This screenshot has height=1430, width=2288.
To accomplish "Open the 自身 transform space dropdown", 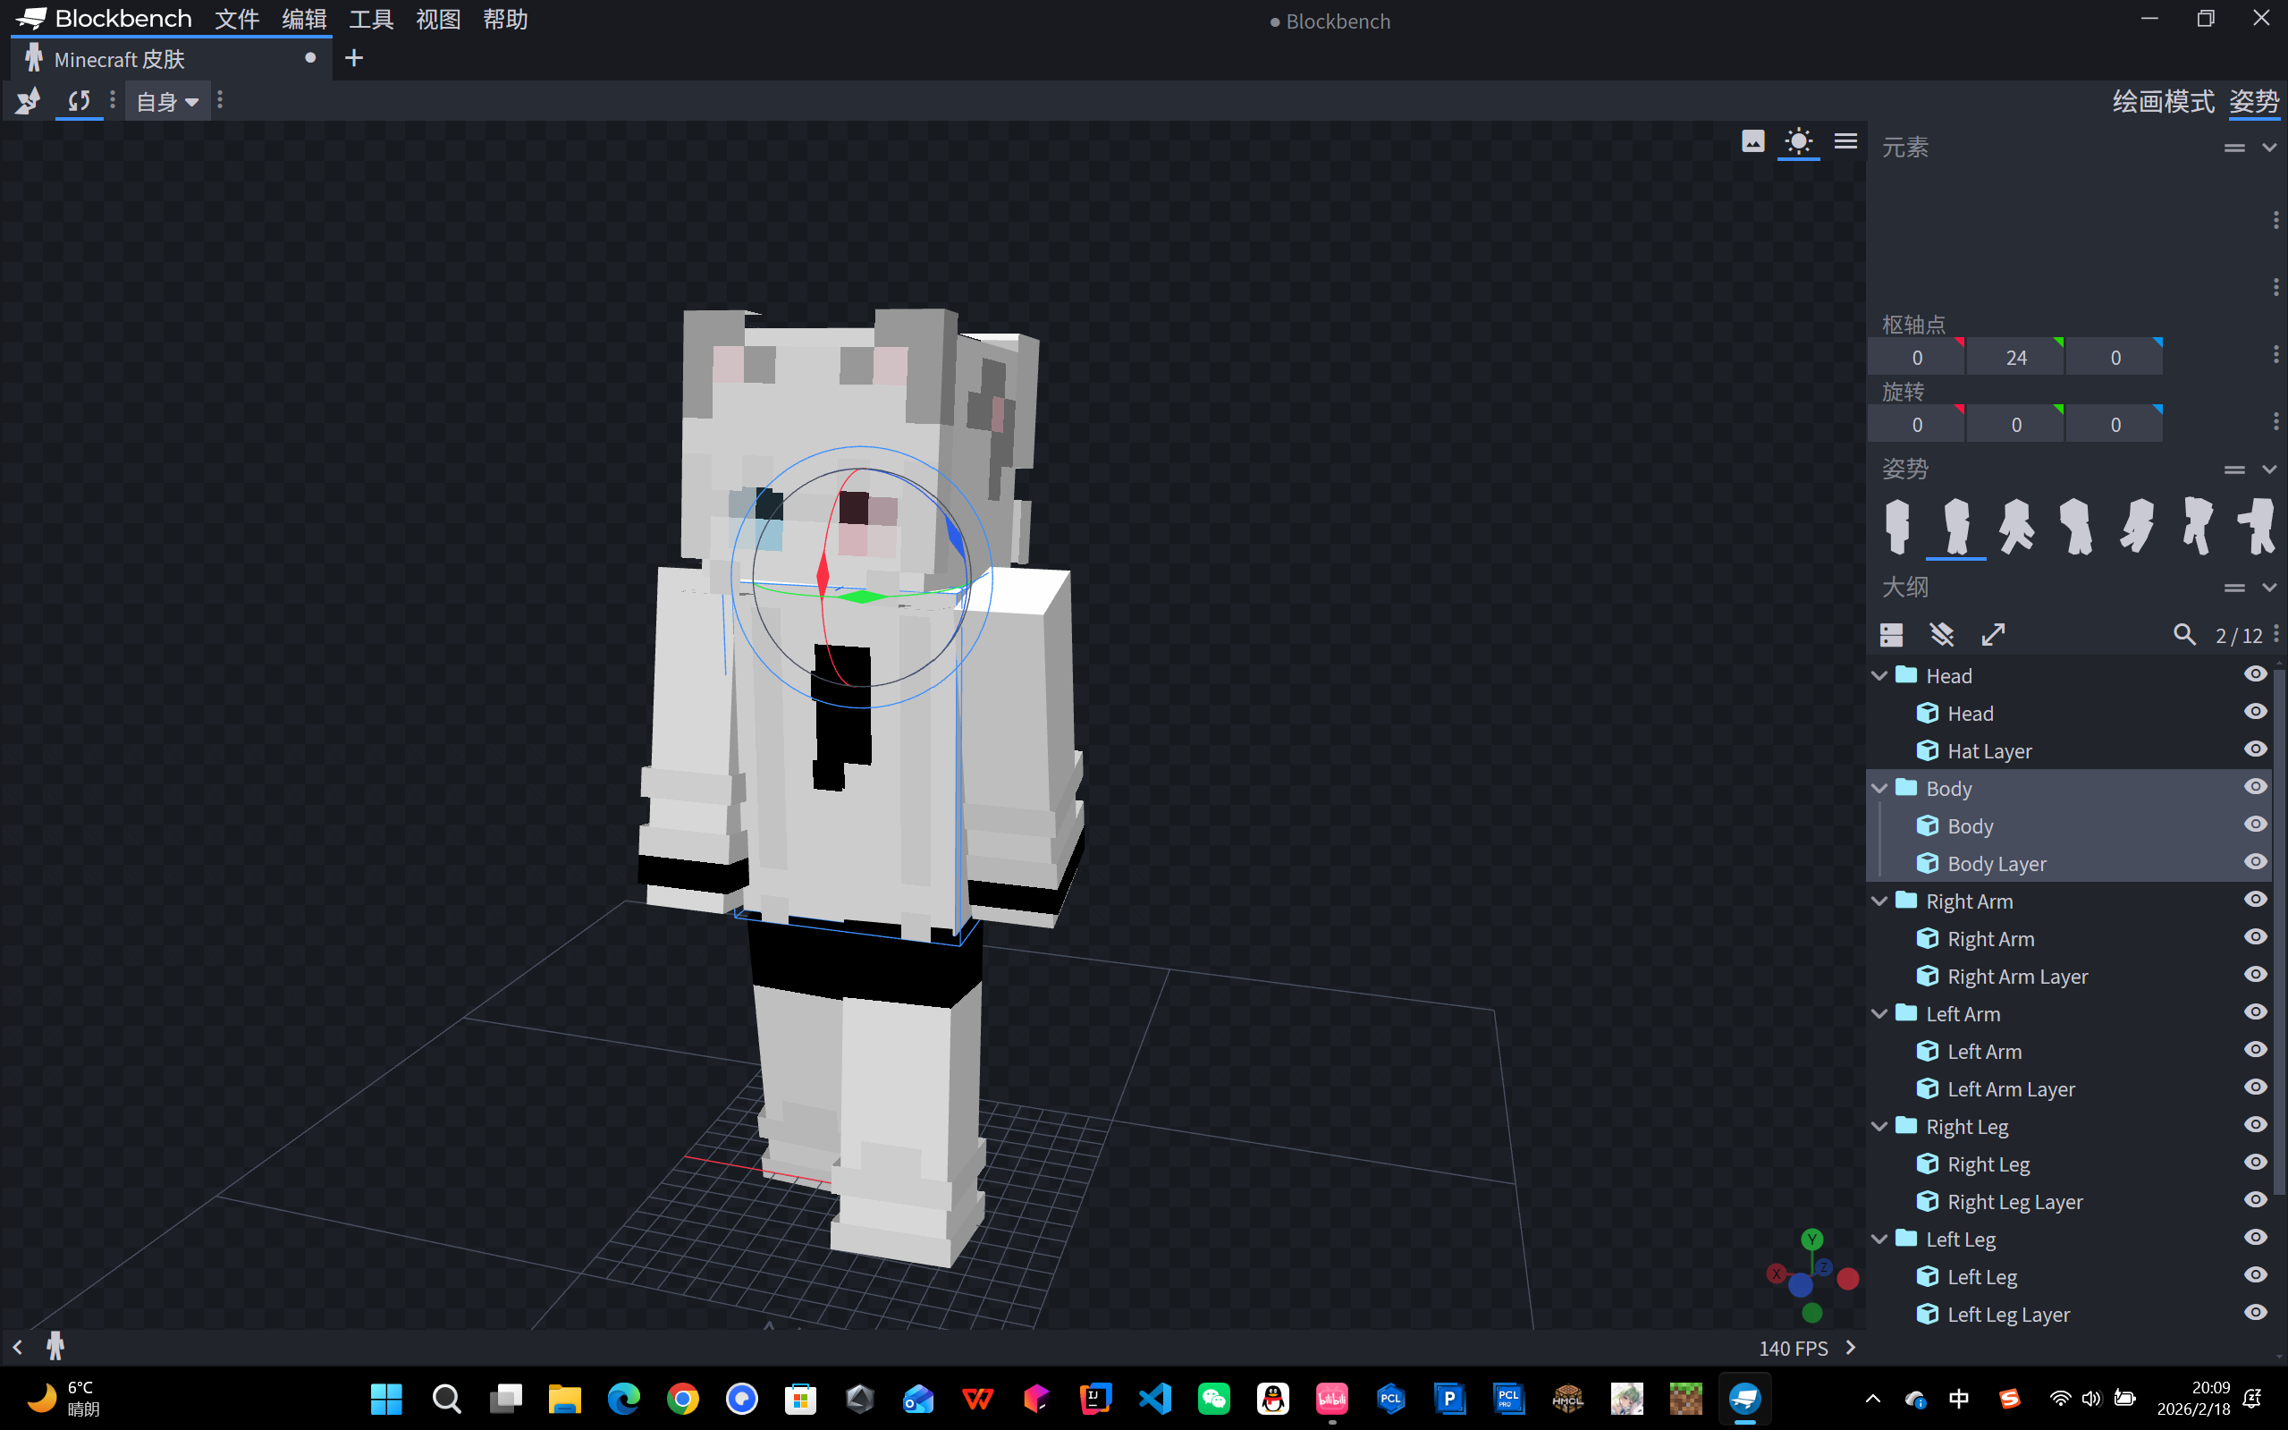I will 167,101.
